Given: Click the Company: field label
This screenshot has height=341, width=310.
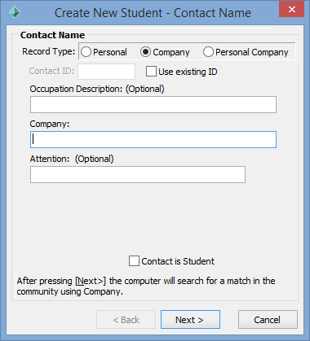Looking at the screenshot, I should tap(50, 124).
